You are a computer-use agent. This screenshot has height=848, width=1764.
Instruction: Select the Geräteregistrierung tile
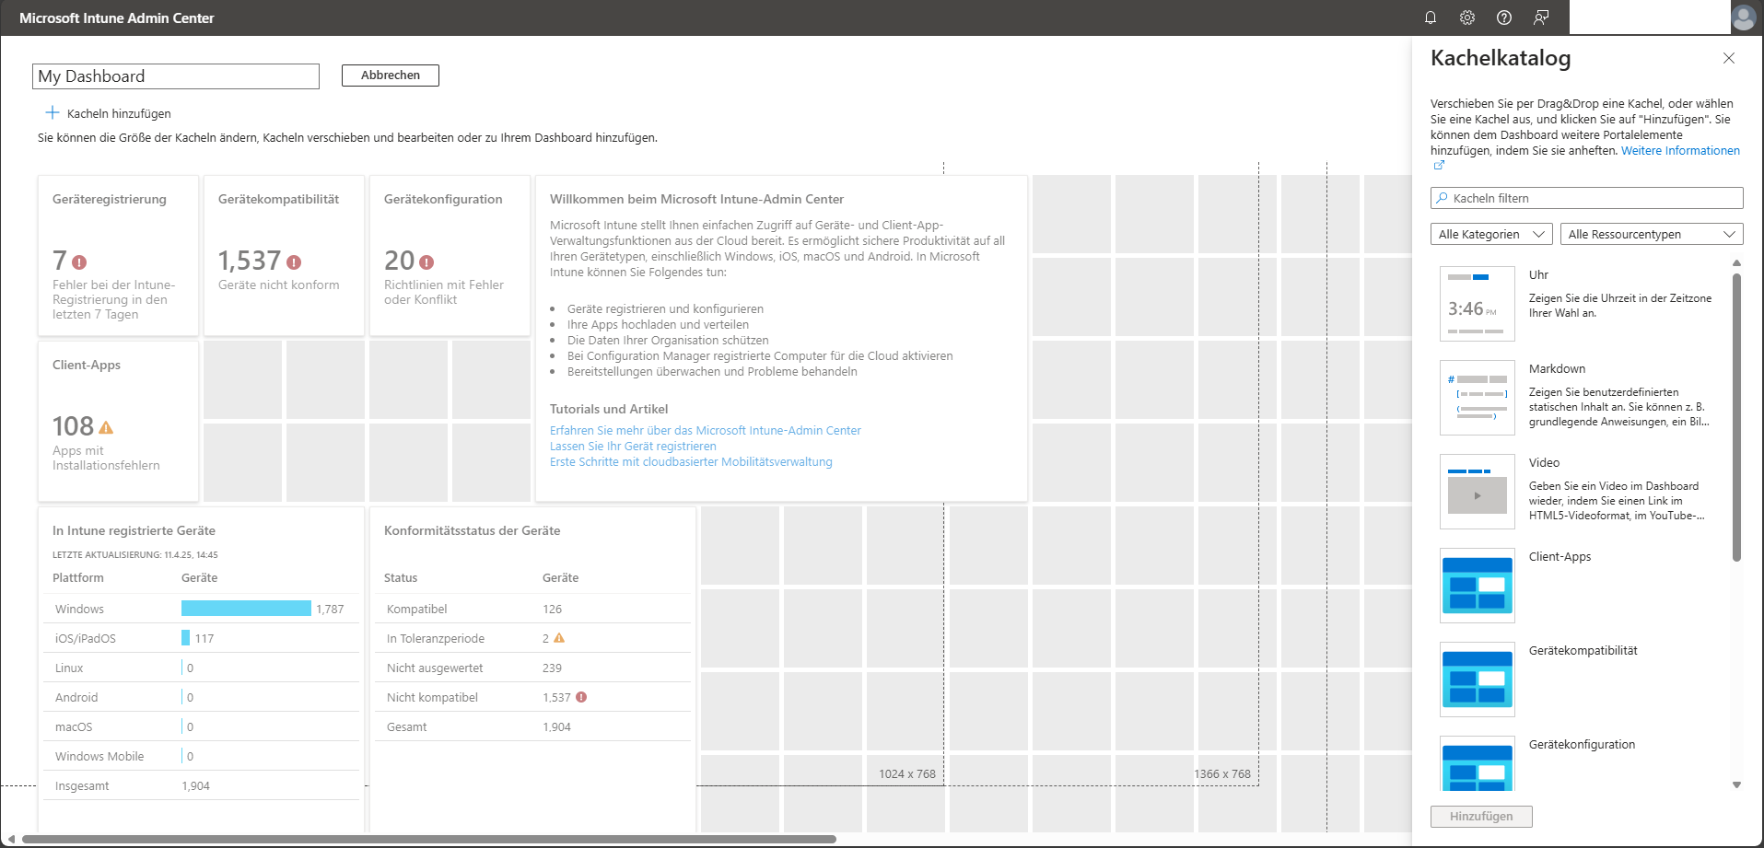119,256
